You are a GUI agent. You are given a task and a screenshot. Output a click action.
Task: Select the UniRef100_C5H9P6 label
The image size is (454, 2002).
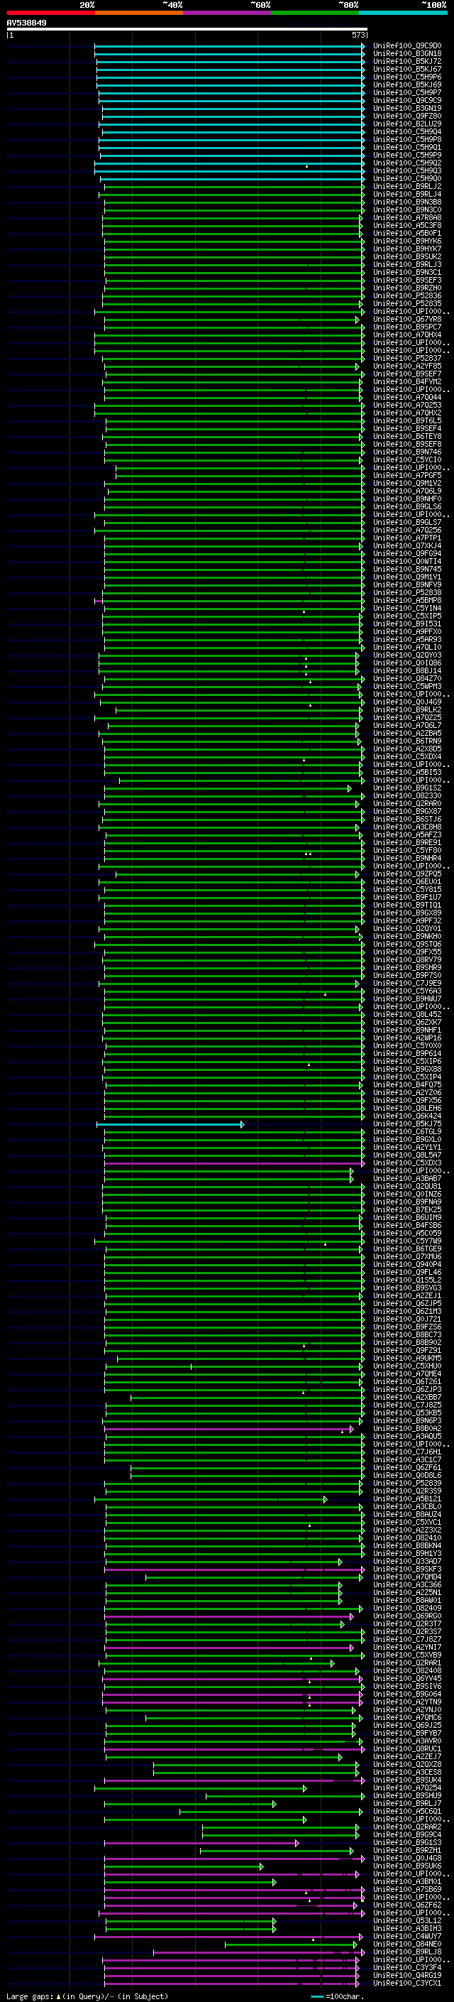407,77
